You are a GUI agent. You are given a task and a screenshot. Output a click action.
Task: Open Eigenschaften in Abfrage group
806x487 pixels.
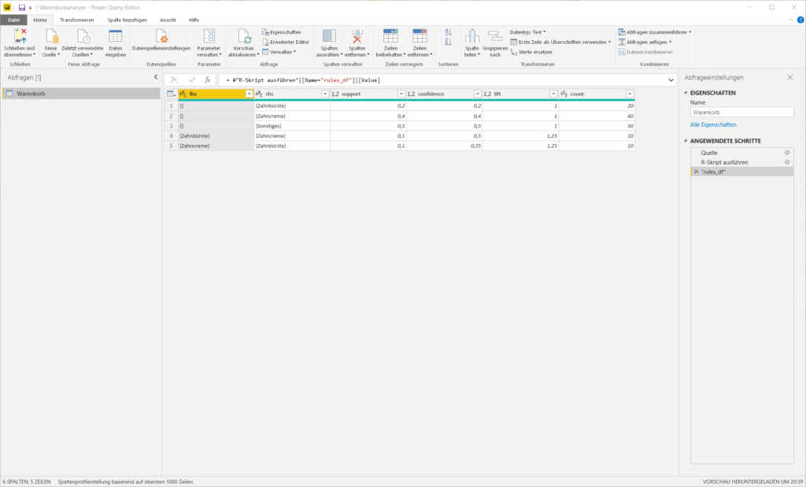282,31
